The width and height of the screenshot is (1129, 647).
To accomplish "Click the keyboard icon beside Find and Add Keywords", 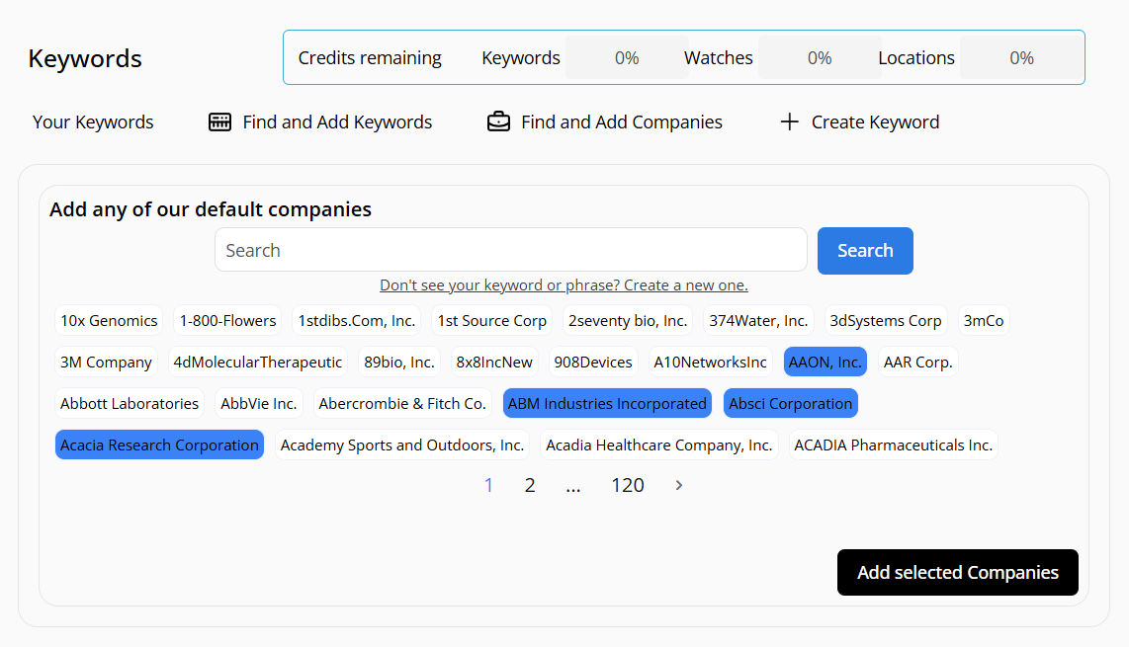I will (219, 122).
